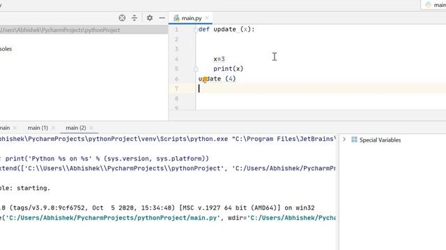Screen dimensions: 446x250
Task: Open project panel settings gear
Action: 150,18
